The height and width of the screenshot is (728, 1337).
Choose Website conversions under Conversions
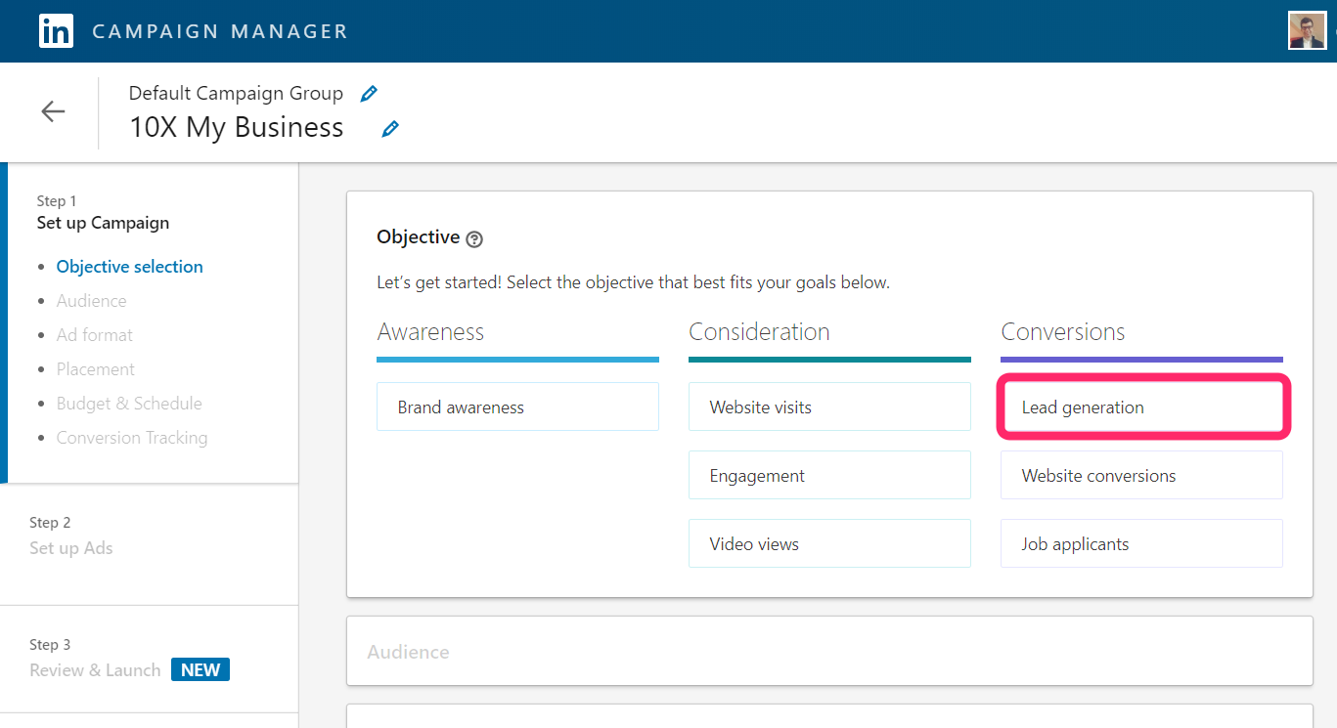[1141, 475]
